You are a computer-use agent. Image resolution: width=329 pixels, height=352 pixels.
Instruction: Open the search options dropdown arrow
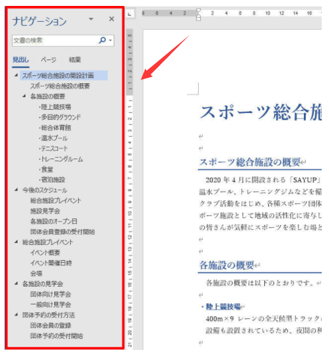(x=110, y=41)
